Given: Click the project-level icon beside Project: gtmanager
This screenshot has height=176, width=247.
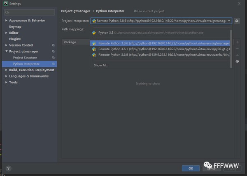Looking at the screenshot, I should click(x=54, y=52).
